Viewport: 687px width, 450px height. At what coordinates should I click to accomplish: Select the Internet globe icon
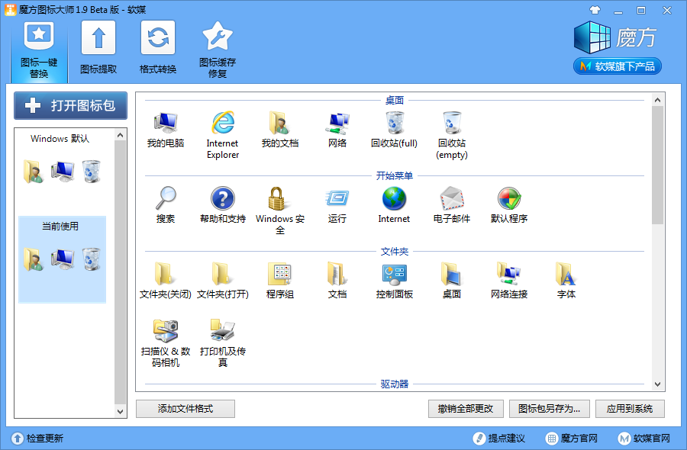pos(395,205)
